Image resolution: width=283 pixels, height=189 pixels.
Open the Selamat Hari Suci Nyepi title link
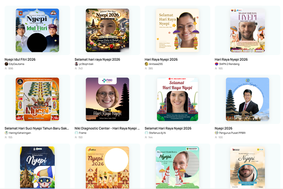(37, 128)
